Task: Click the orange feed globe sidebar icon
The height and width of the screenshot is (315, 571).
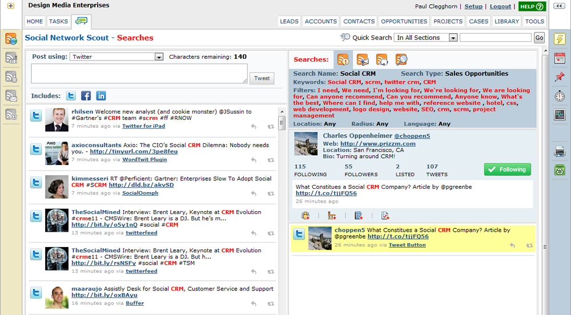Action: 11,39
